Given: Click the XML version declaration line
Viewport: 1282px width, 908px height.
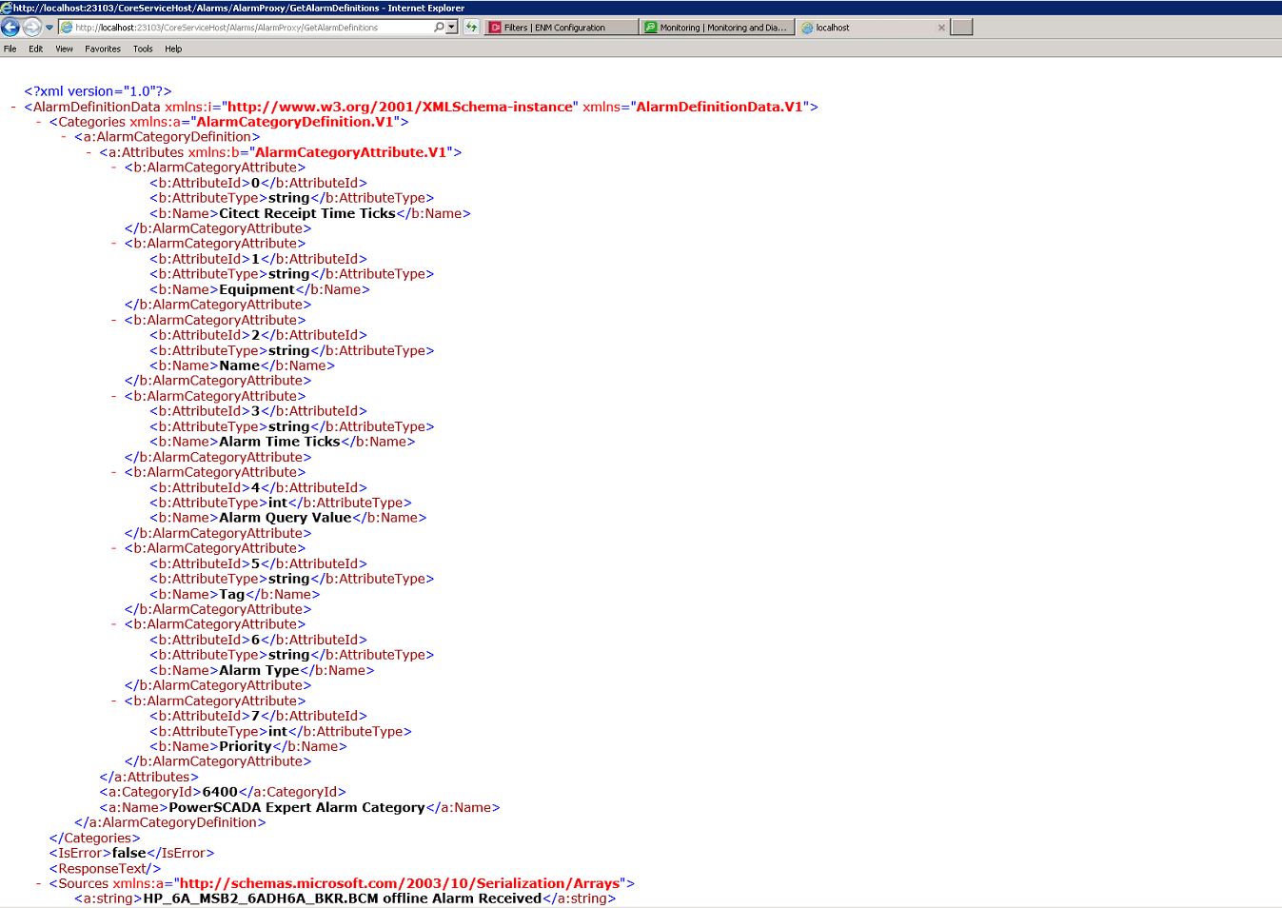Looking at the screenshot, I should (x=98, y=91).
